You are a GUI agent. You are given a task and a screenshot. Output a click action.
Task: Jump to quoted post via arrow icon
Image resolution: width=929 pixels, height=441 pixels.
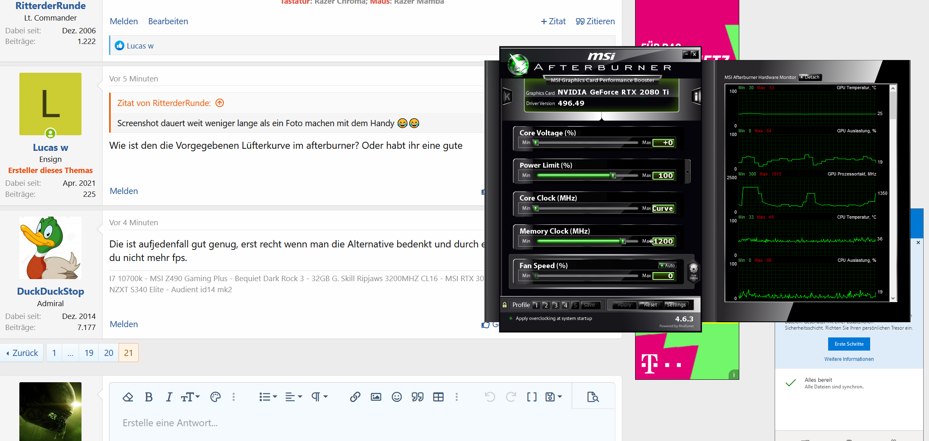coord(220,103)
